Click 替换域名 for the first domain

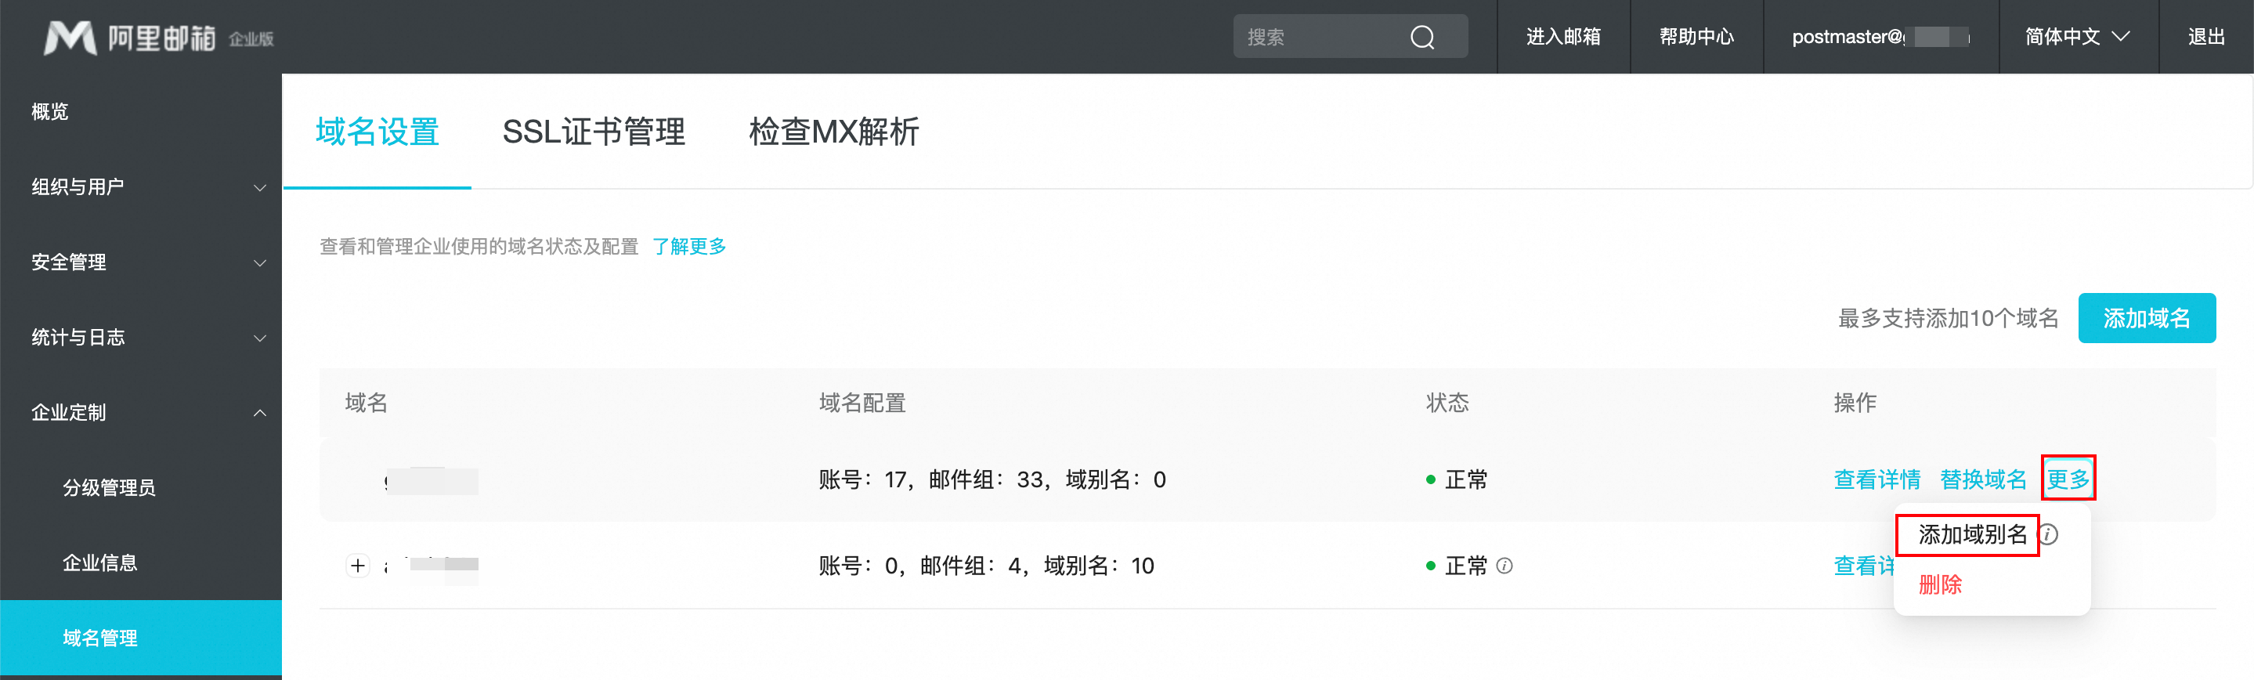click(1982, 479)
